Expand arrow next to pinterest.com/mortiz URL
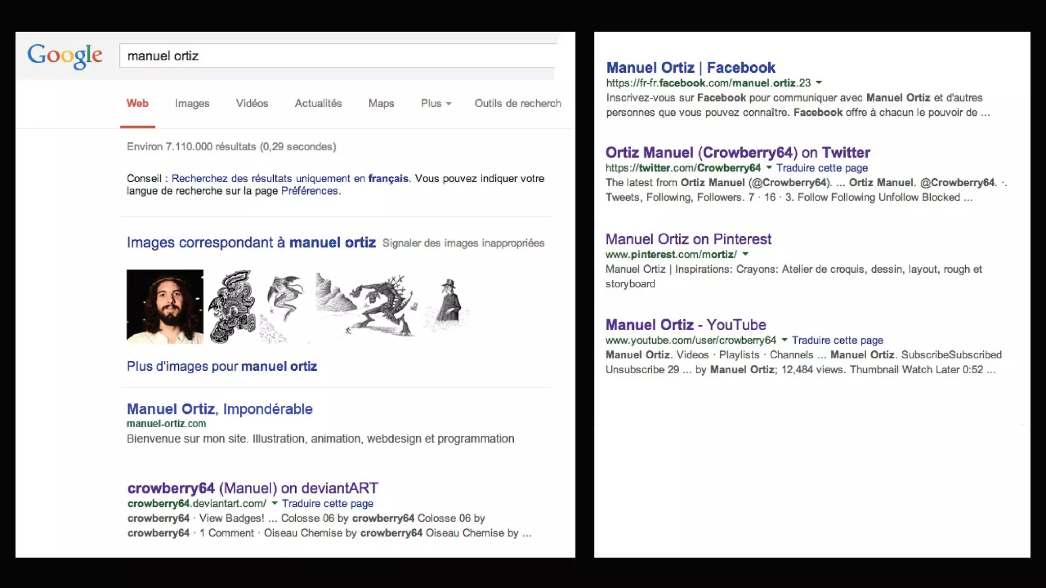Screen dimensions: 1046x588 click(x=745, y=254)
